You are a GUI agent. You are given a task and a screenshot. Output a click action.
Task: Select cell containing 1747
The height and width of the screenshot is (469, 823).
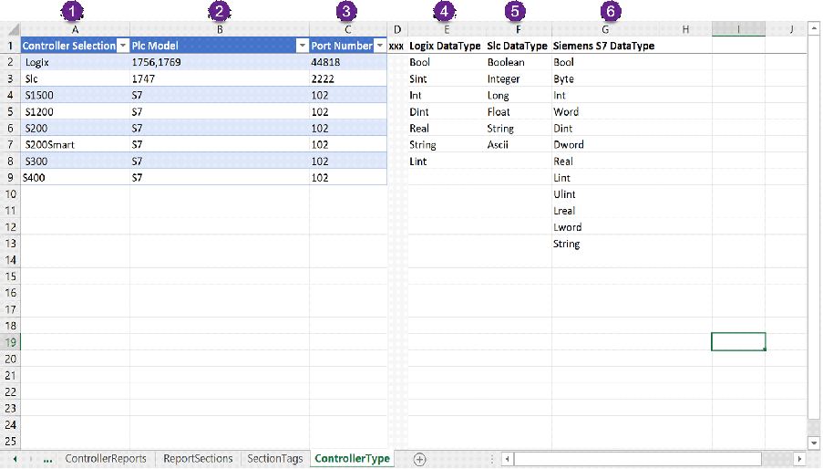point(220,78)
